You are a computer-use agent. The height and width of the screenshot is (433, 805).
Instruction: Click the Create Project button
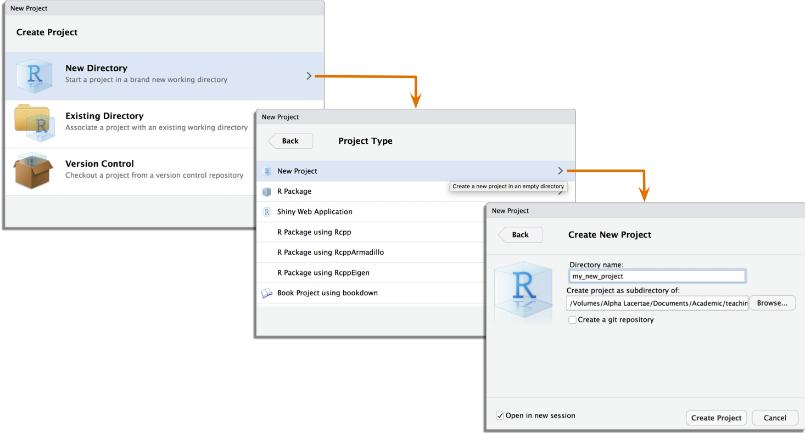tap(717, 418)
